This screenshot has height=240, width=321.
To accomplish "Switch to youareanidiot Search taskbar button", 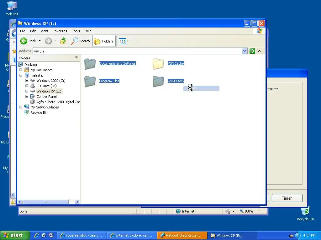I will [82, 236].
